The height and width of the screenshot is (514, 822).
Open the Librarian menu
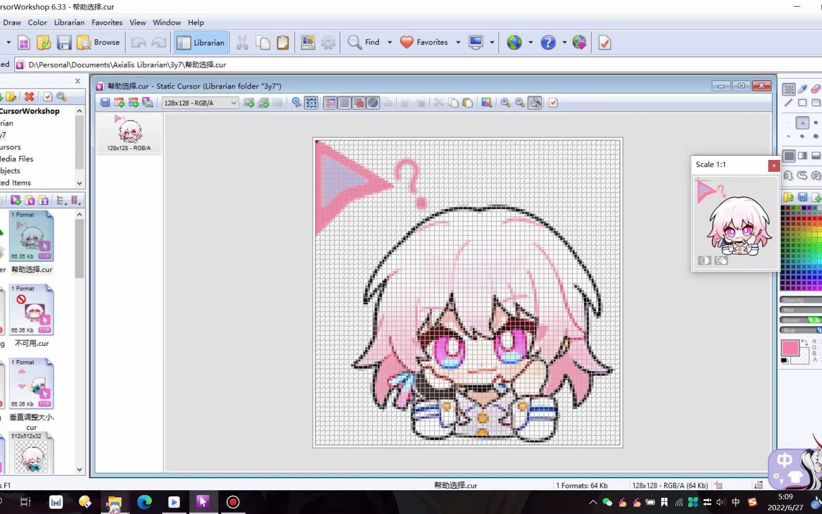(x=69, y=22)
